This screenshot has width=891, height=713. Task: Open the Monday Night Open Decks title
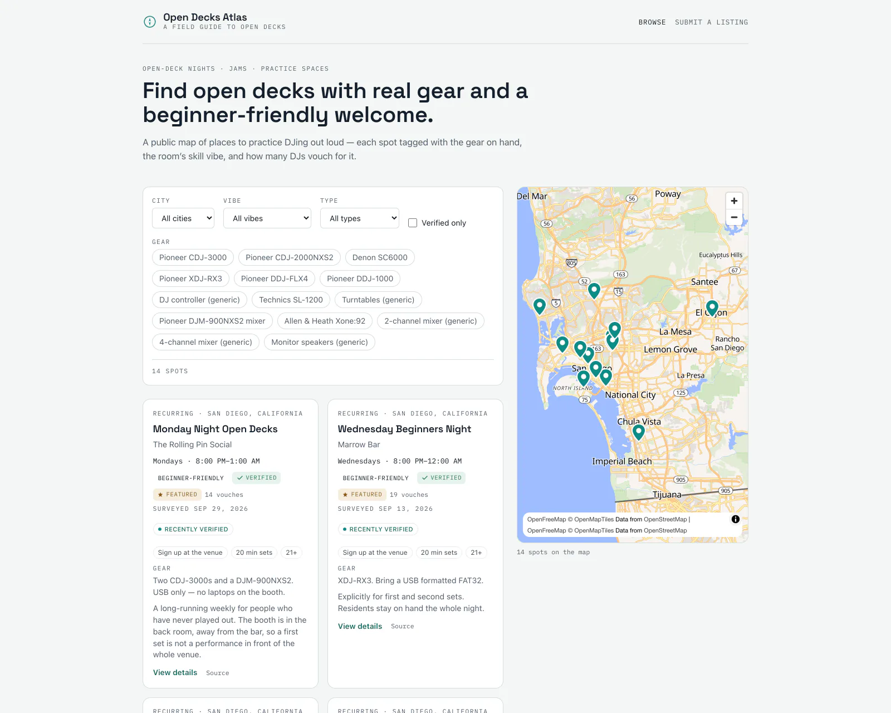[216, 429]
